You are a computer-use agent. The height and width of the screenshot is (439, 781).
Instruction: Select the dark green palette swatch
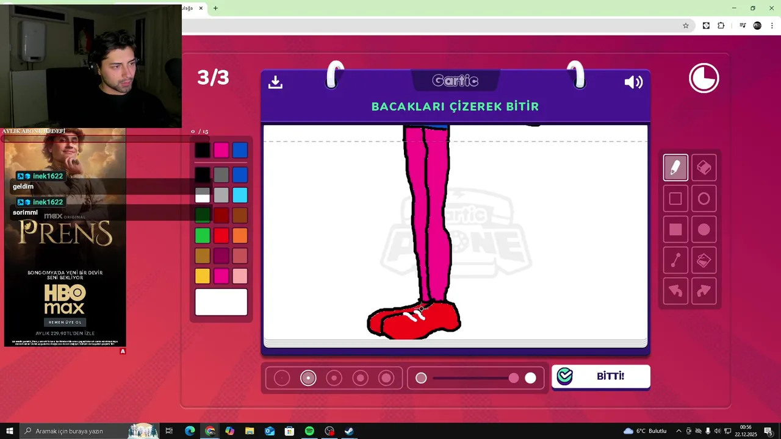pos(202,215)
